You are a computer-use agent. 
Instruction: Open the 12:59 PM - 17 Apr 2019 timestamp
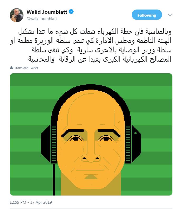pos(31,202)
